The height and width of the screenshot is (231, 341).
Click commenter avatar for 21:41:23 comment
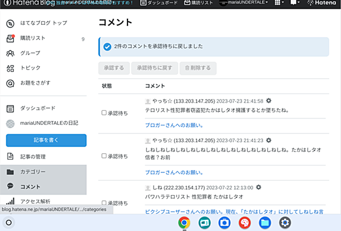148,141
